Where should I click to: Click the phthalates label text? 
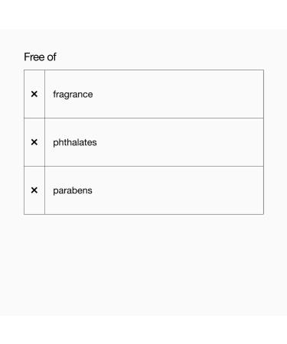[75, 142]
